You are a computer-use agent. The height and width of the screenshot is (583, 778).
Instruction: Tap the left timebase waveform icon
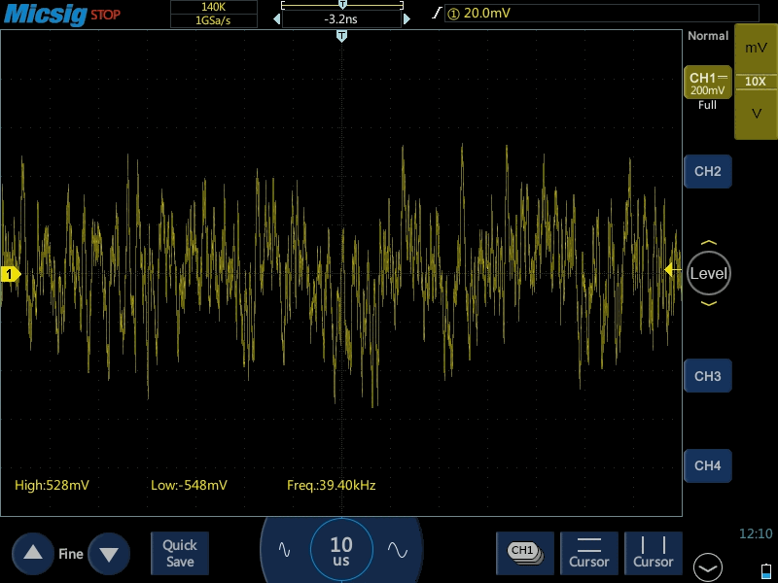[x=284, y=549]
